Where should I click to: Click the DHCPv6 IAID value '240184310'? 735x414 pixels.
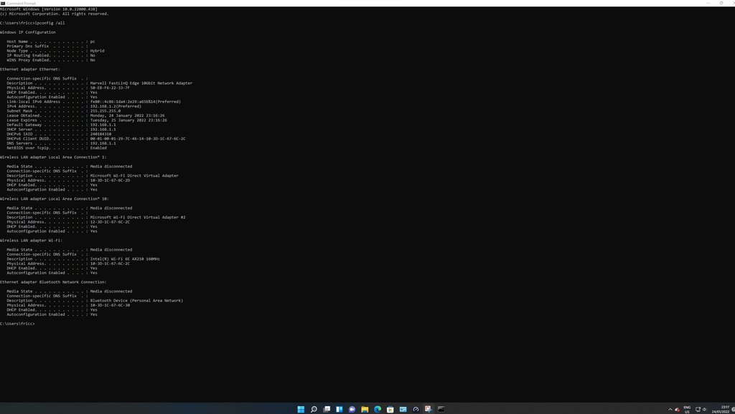[x=100, y=134]
